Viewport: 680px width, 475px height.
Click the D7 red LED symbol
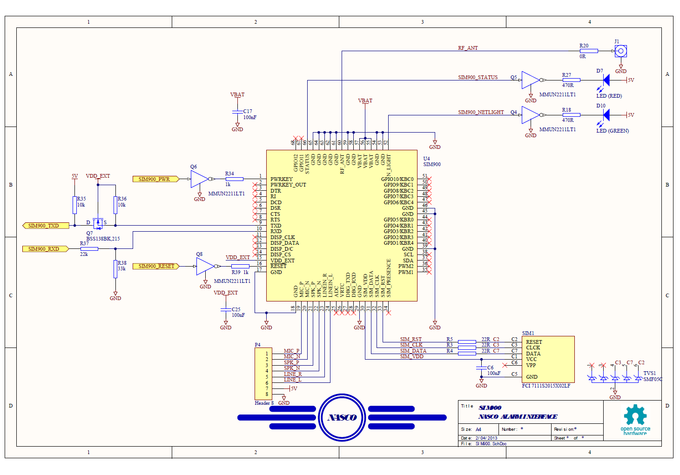[606, 80]
